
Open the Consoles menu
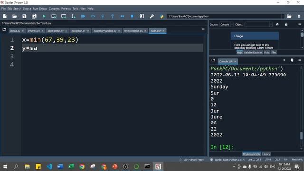54,9
